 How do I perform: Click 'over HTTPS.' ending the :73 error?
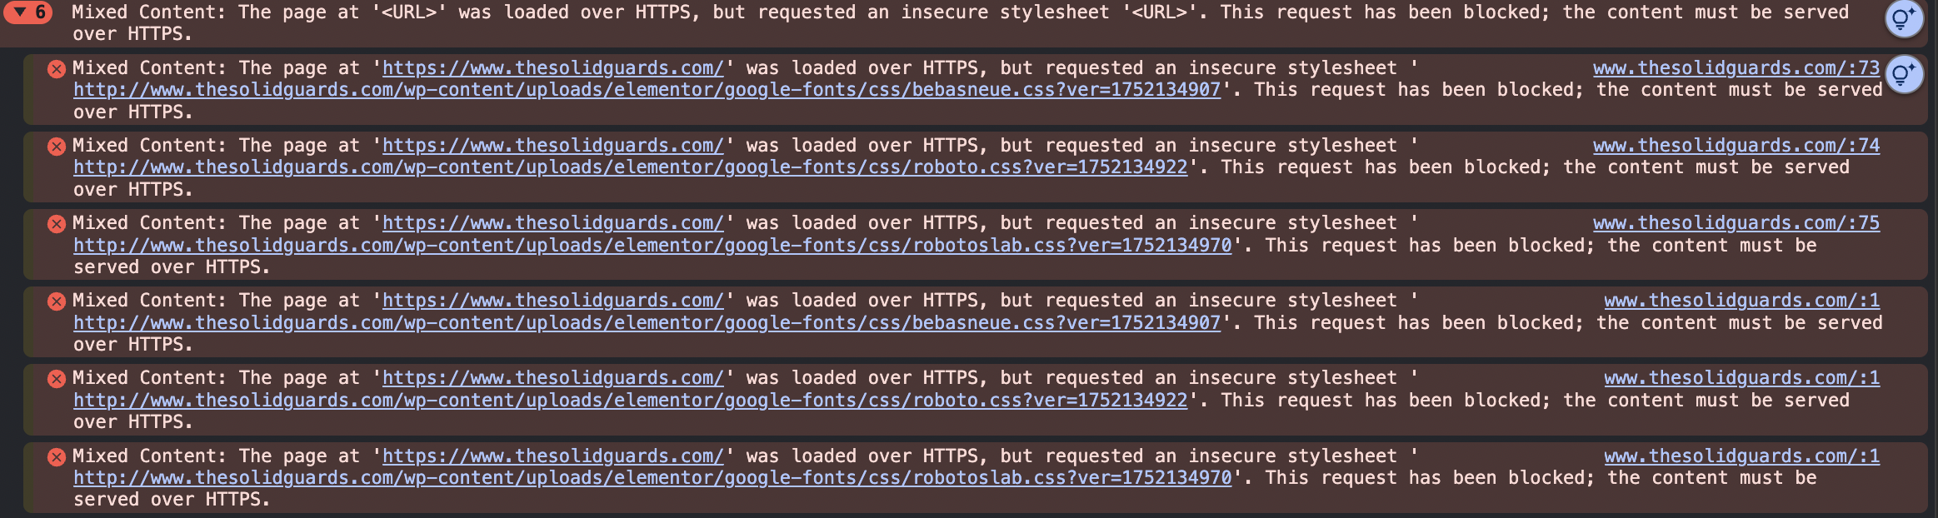pyautogui.click(x=133, y=112)
